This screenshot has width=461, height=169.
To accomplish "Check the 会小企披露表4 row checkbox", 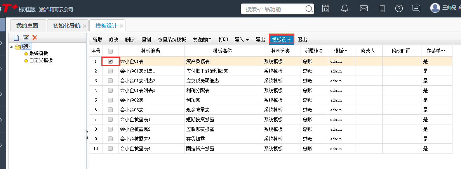I will click(x=110, y=148).
